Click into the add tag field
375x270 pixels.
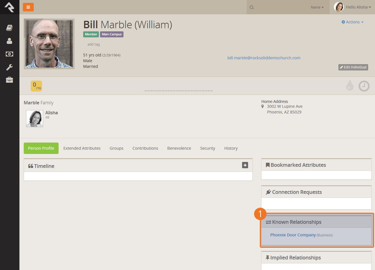pyautogui.click(x=94, y=44)
